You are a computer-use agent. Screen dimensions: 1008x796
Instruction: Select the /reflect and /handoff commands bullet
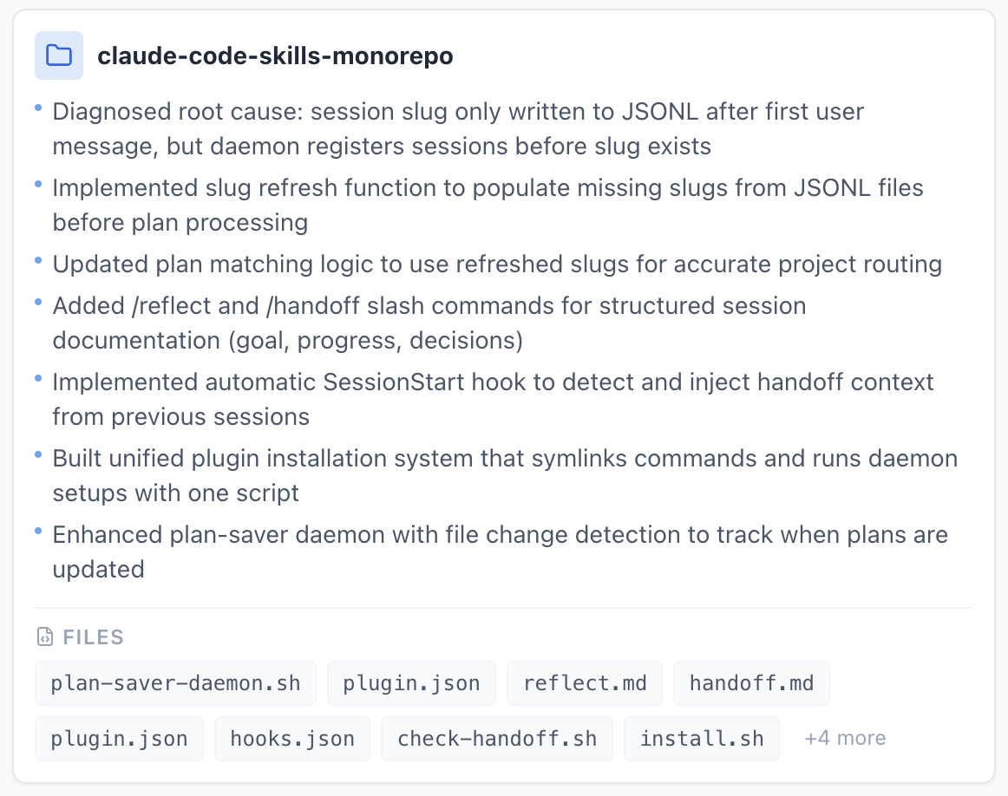coord(429,323)
